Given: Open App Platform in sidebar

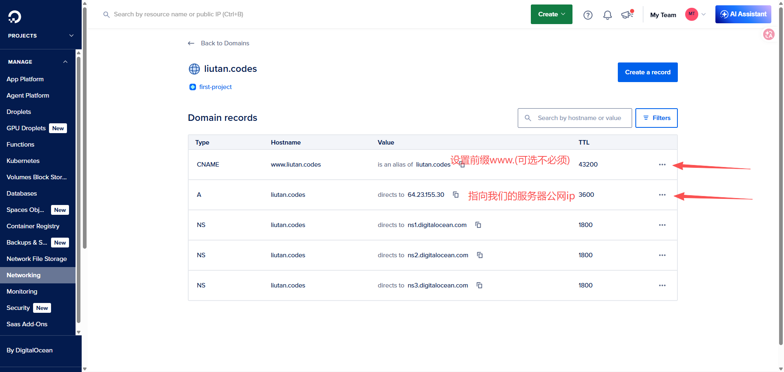Looking at the screenshot, I should pos(25,79).
